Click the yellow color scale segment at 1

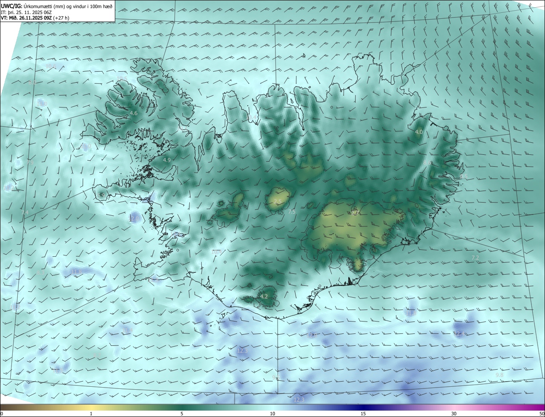tap(91, 407)
